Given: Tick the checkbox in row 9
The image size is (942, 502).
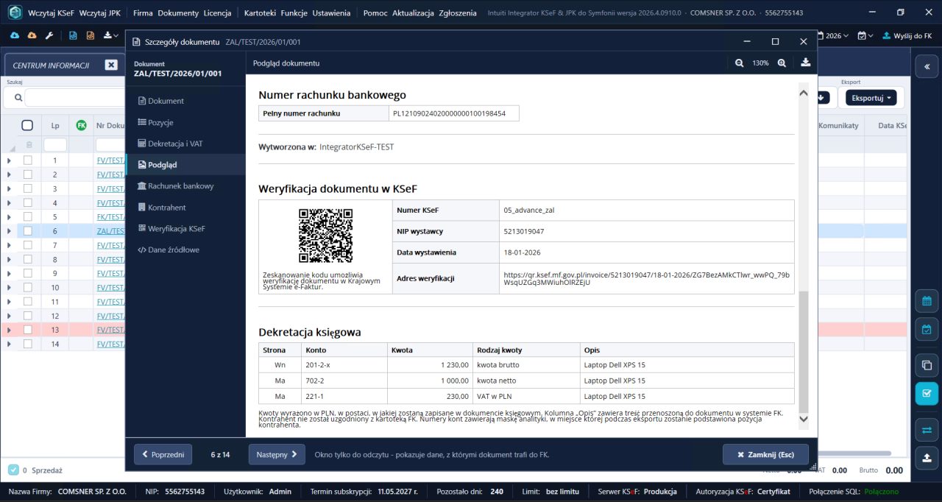Looking at the screenshot, I should pos(27,273).
